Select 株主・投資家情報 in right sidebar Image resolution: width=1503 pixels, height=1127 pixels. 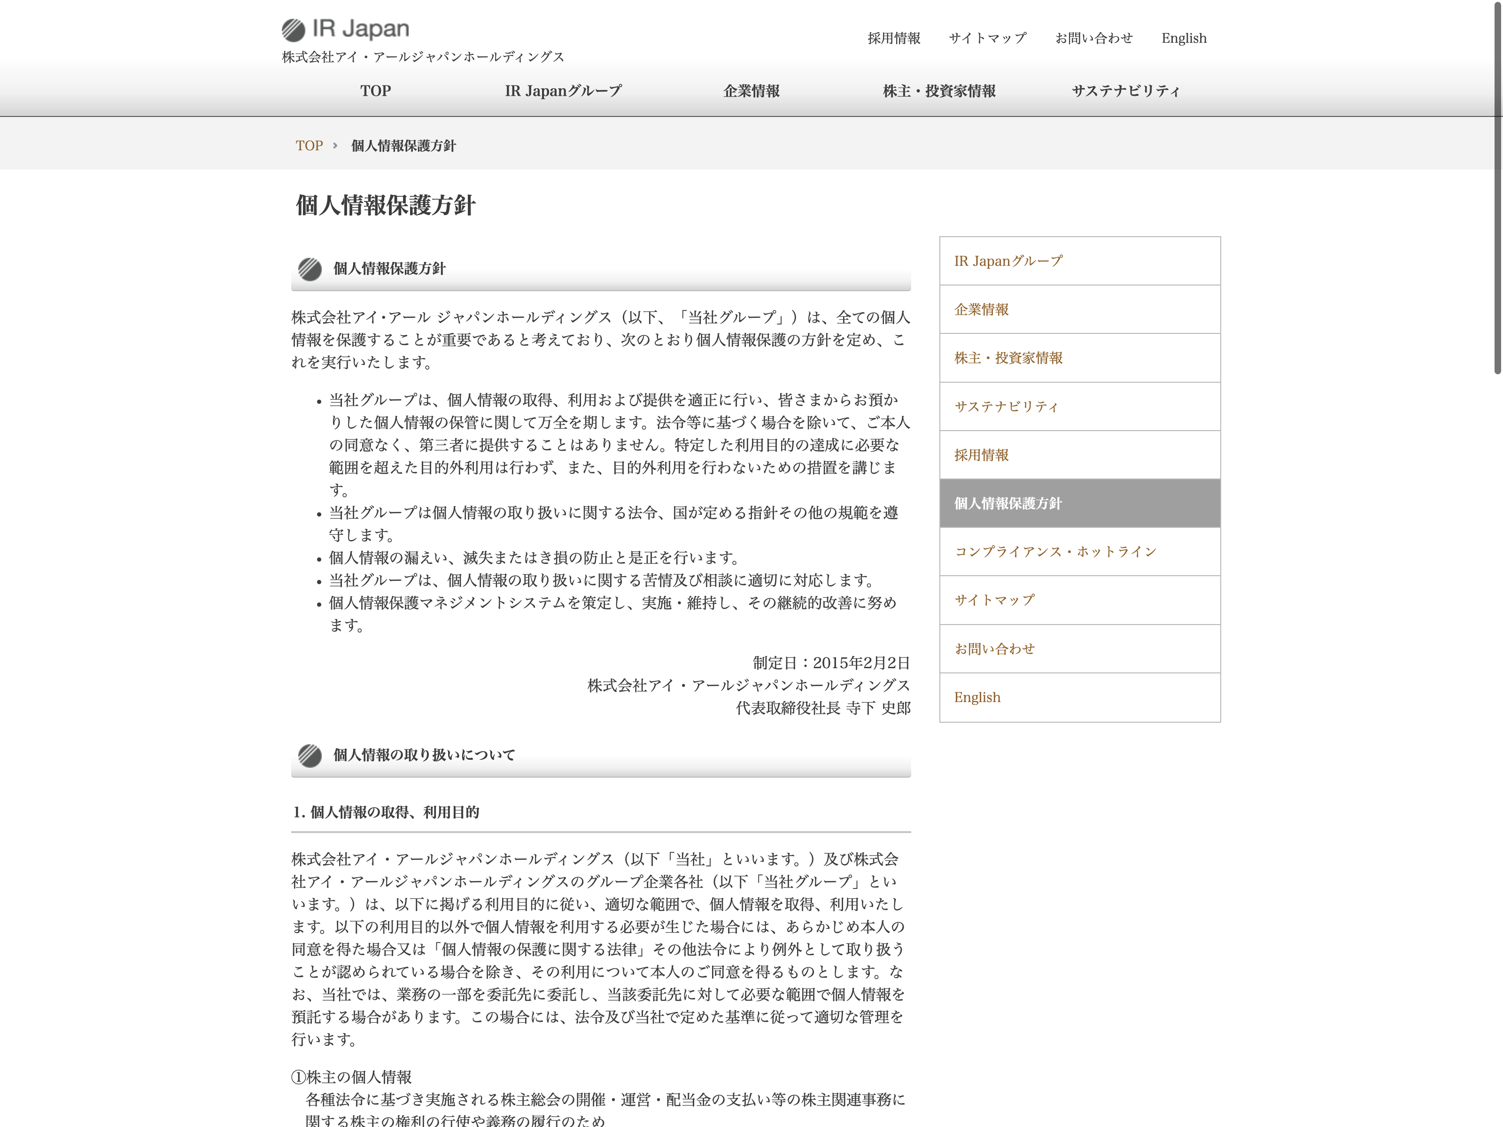pyautogui.click(x=1007, y=358)
